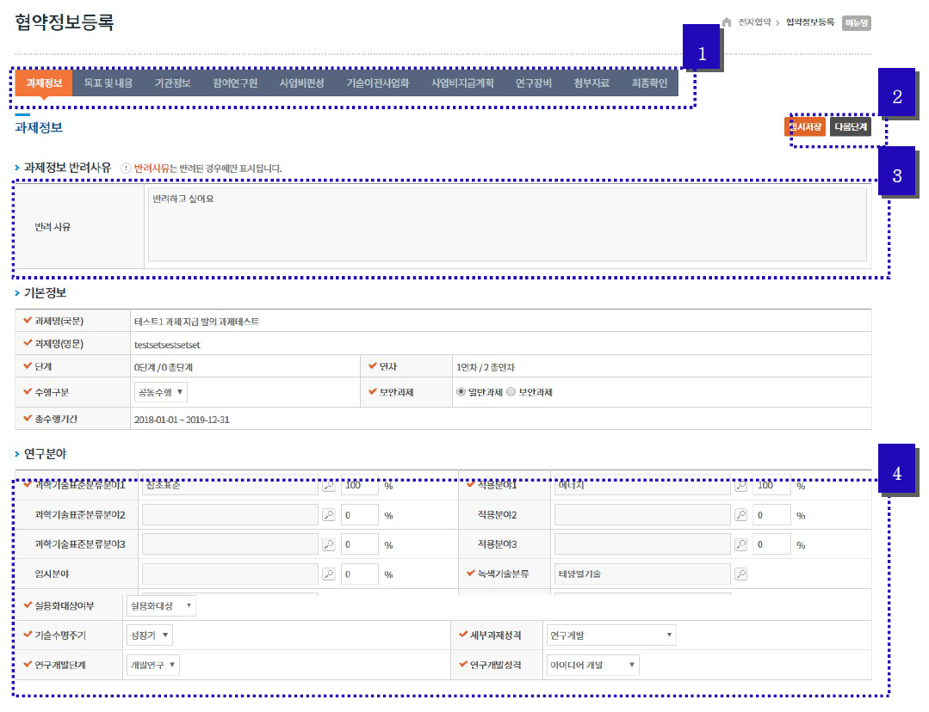Screen dimensions: 929x712
Task: Click the 과학기술표준분류분야3 text field
Action: 230,544
